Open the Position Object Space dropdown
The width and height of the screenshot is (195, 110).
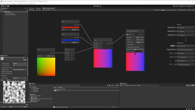(172, 28)
